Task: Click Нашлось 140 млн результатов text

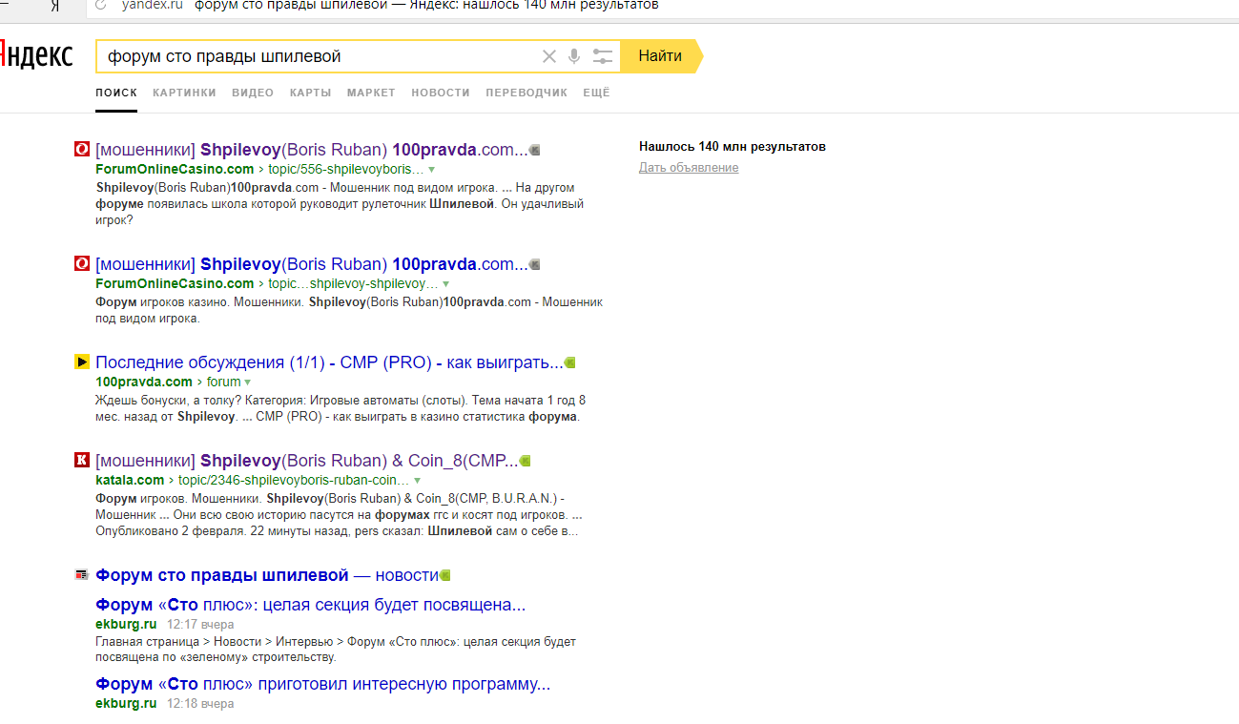Action: click(733, 146)
